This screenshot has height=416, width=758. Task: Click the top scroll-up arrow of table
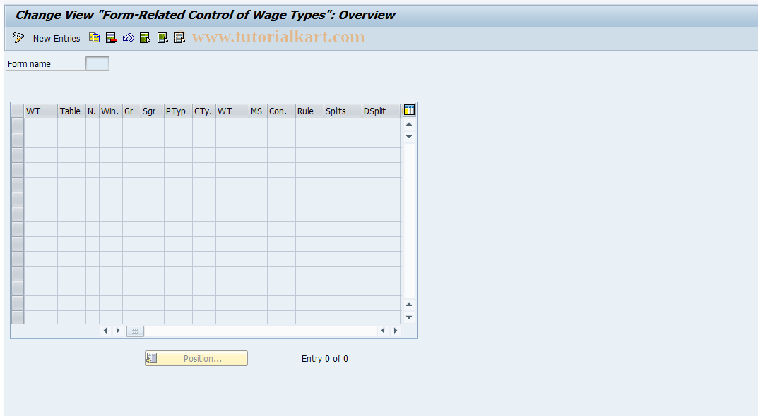(409, 125)
